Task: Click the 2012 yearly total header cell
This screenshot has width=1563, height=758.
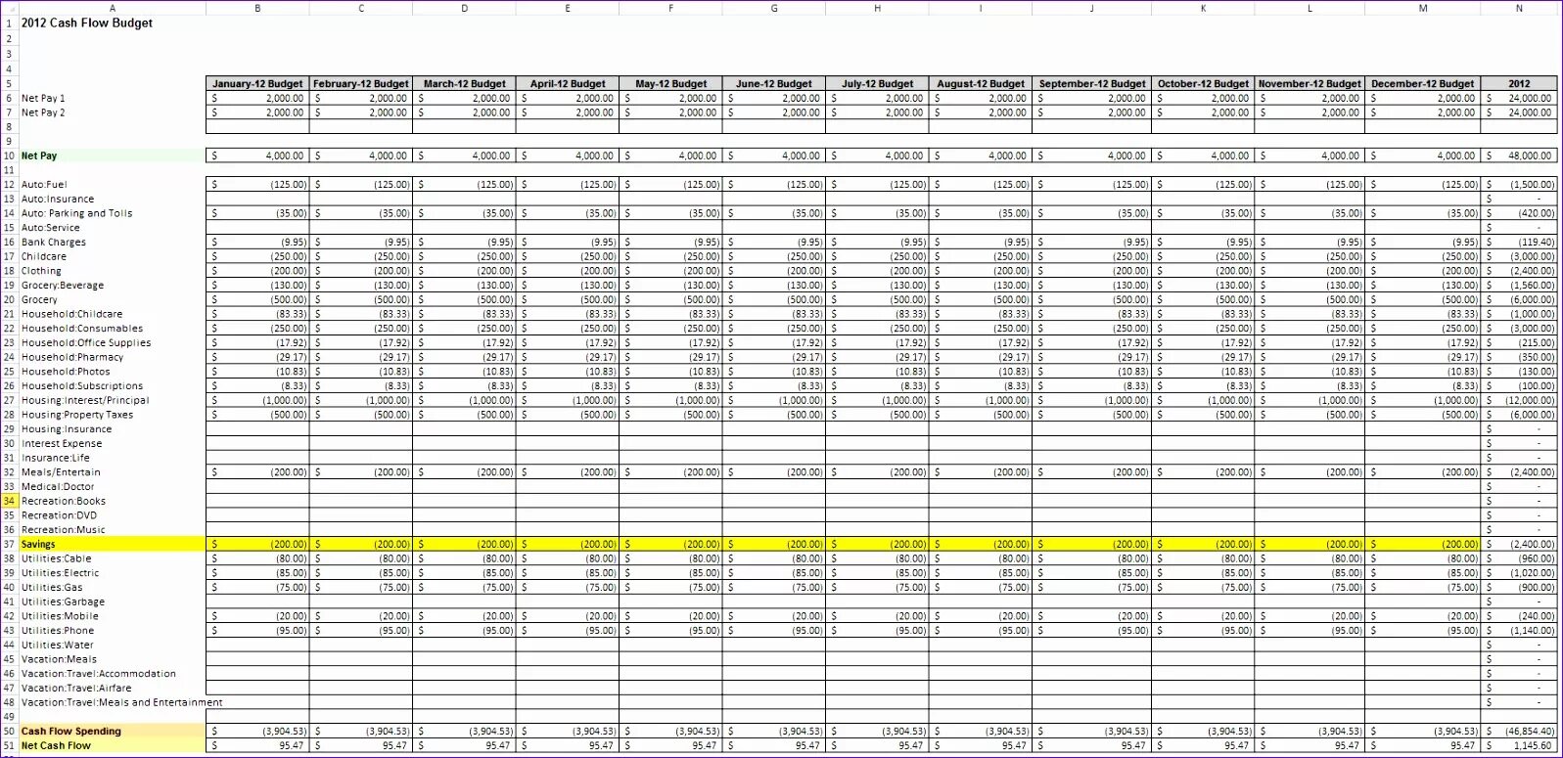Action: click(1519, 84)
